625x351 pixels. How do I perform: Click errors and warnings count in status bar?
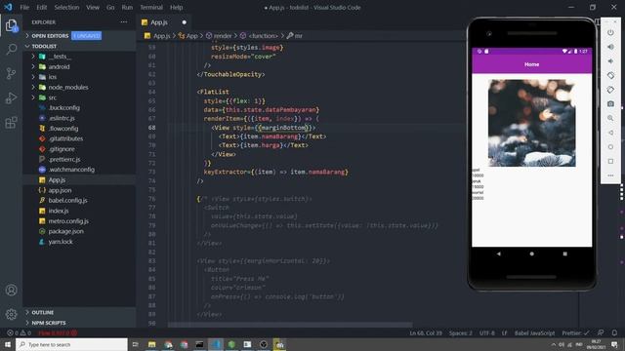coord(19,332)
